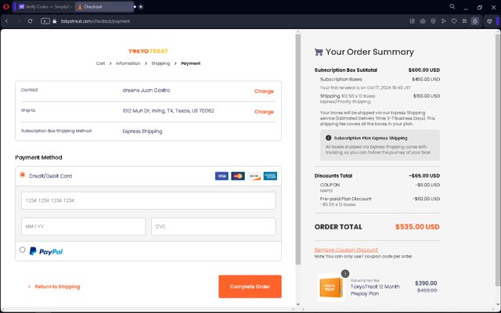
Task: Switch to the Verify Codes SimplyCodes tab
Action: 45,7
